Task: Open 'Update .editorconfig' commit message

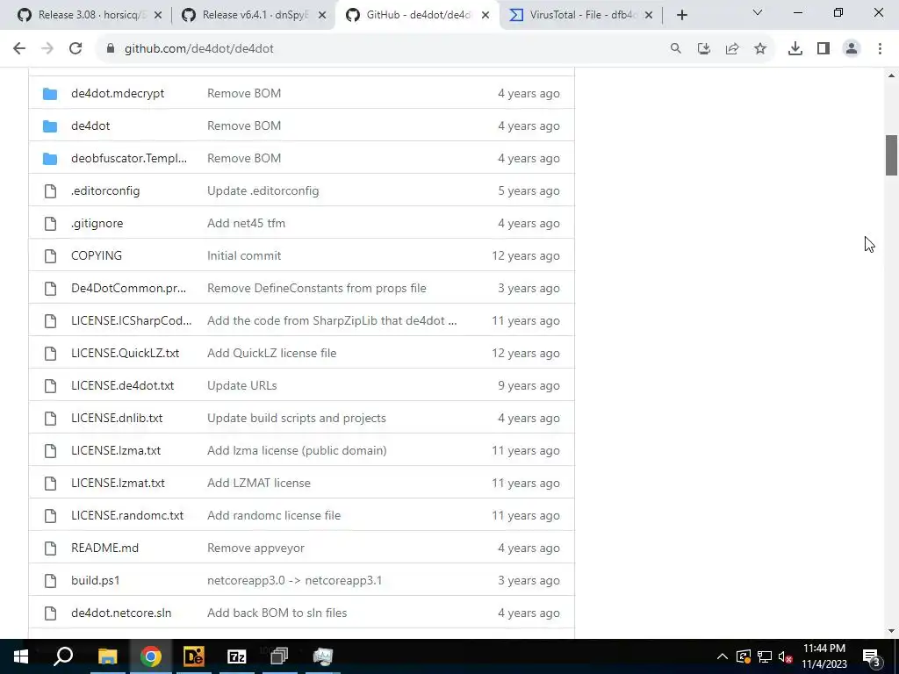Action: point(263,190)
